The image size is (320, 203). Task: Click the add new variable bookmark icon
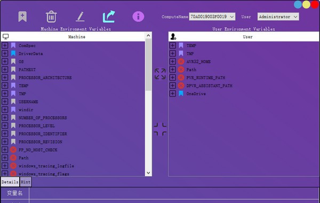tap(22, 17)
